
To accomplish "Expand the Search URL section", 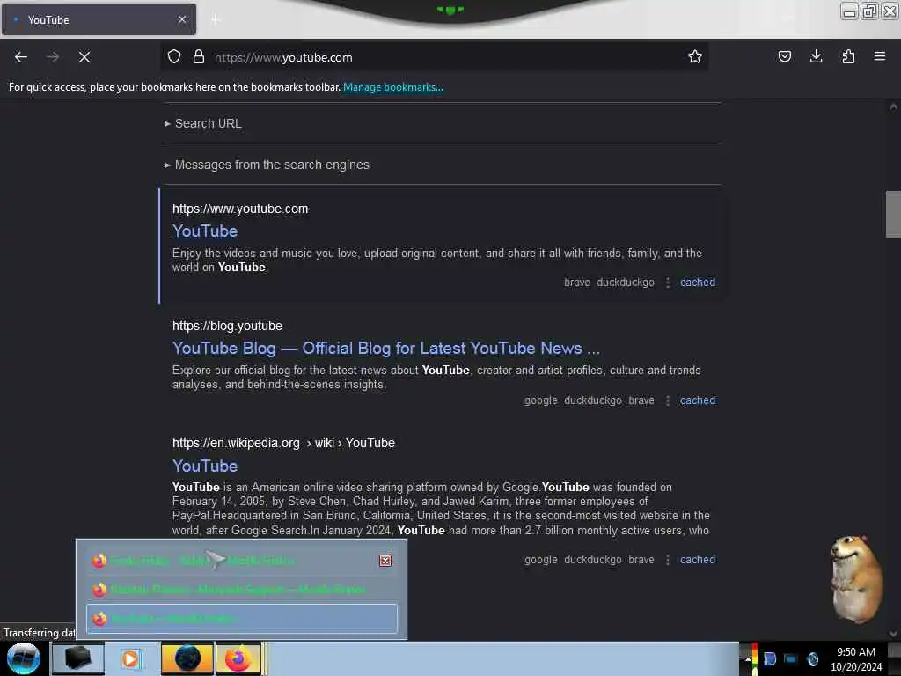I will tap(203, 123).
